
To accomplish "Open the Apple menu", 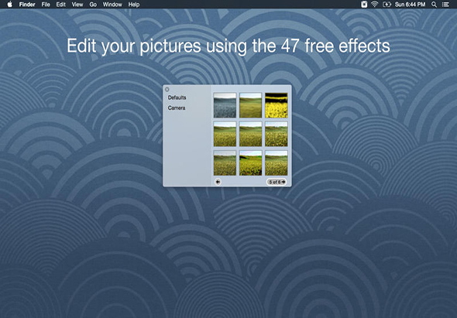I will click(x=9, y=4).
